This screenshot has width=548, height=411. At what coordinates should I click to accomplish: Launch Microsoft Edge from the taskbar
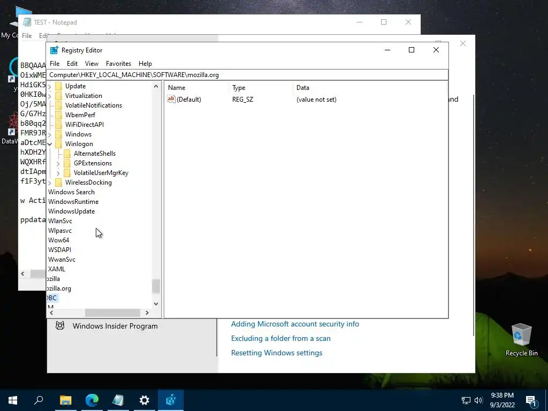point(92,400)
